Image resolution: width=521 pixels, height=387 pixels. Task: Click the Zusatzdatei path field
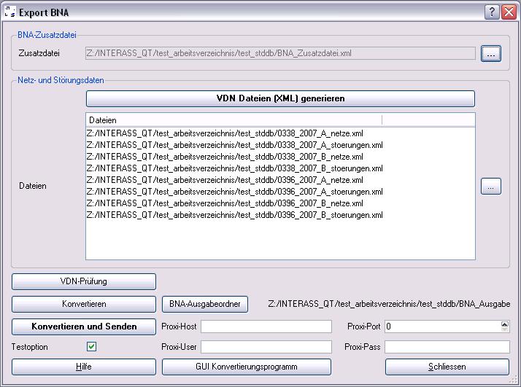280,53
